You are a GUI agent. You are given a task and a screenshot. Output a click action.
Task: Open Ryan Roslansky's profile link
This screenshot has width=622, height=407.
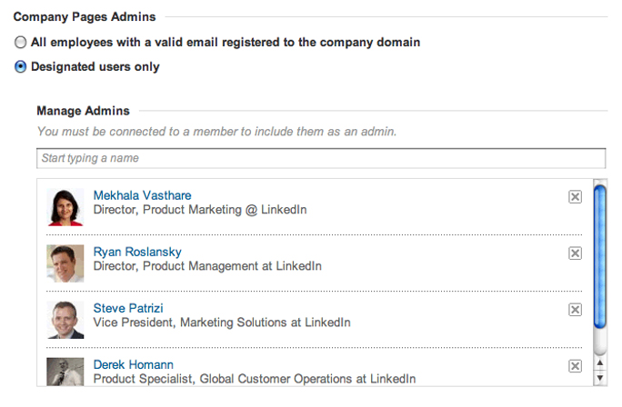pos(137,252)
